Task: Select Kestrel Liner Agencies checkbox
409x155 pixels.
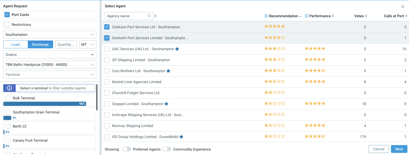Action: click(107, 82)
